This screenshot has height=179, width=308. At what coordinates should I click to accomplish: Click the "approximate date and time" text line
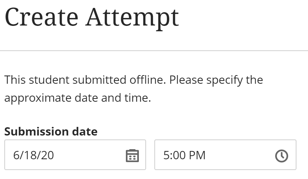78,98
